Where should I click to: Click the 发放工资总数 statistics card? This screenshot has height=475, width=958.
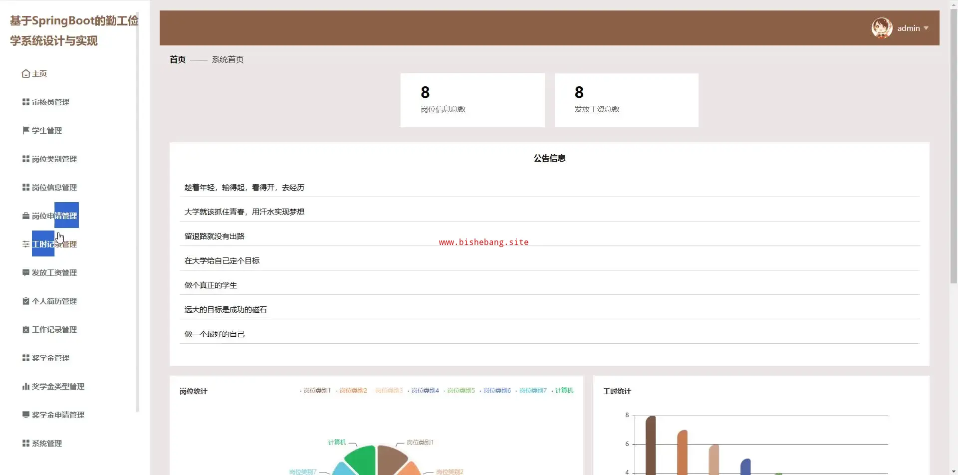click(x=626, y=100)
